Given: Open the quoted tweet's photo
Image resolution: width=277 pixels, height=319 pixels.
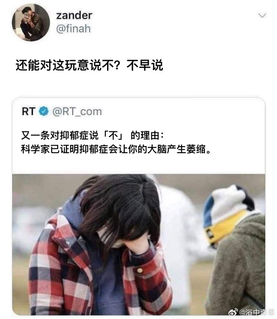Looking at the screenshot, I should click(138, 244).
